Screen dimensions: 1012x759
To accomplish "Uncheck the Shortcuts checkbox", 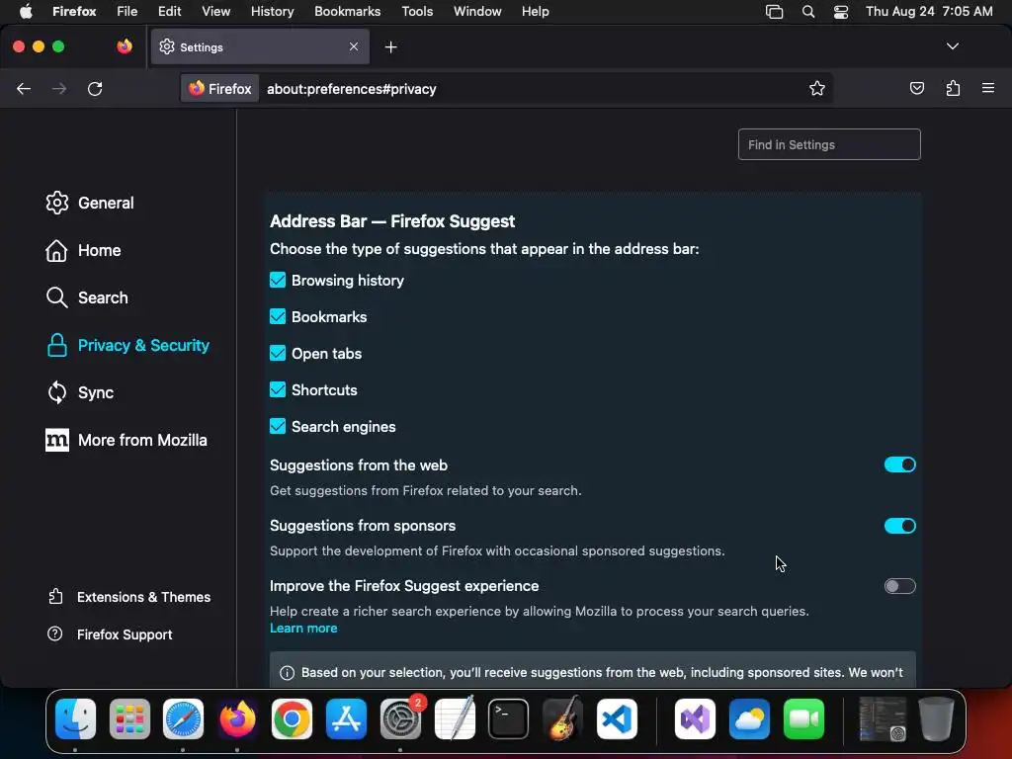I will coord(278,389).
